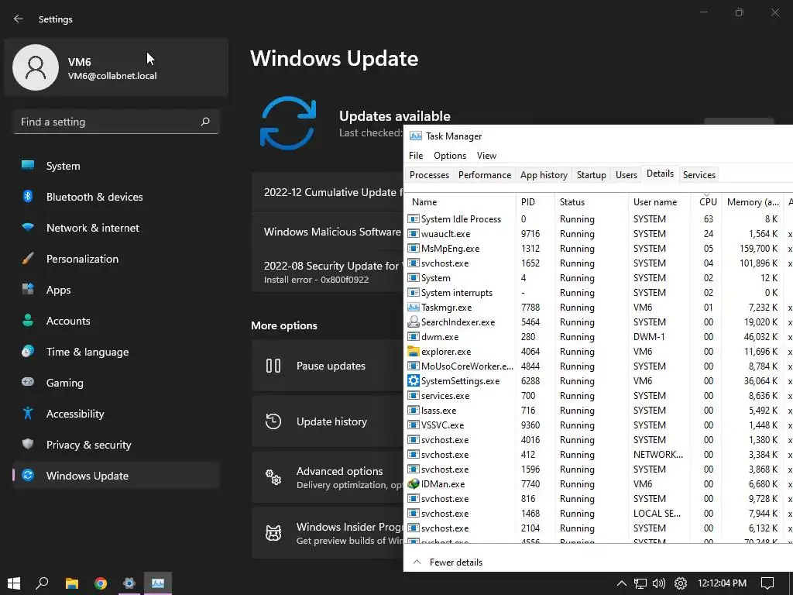The image size is (793, 595).
Task: Launch Chrome from taskbar
Action: (101, 583)
